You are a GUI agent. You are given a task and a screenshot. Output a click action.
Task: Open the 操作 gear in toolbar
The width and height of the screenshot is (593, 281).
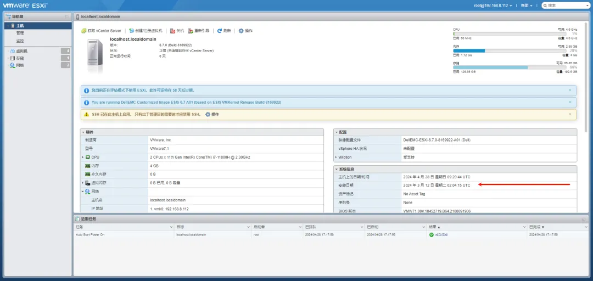click(x=241, y=31)
